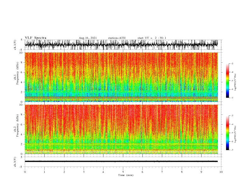This screenshot has width=249, height=193.
Task: Click the "6" kHz tick of ch.1 spectrogram
Action: click(22, 73)
